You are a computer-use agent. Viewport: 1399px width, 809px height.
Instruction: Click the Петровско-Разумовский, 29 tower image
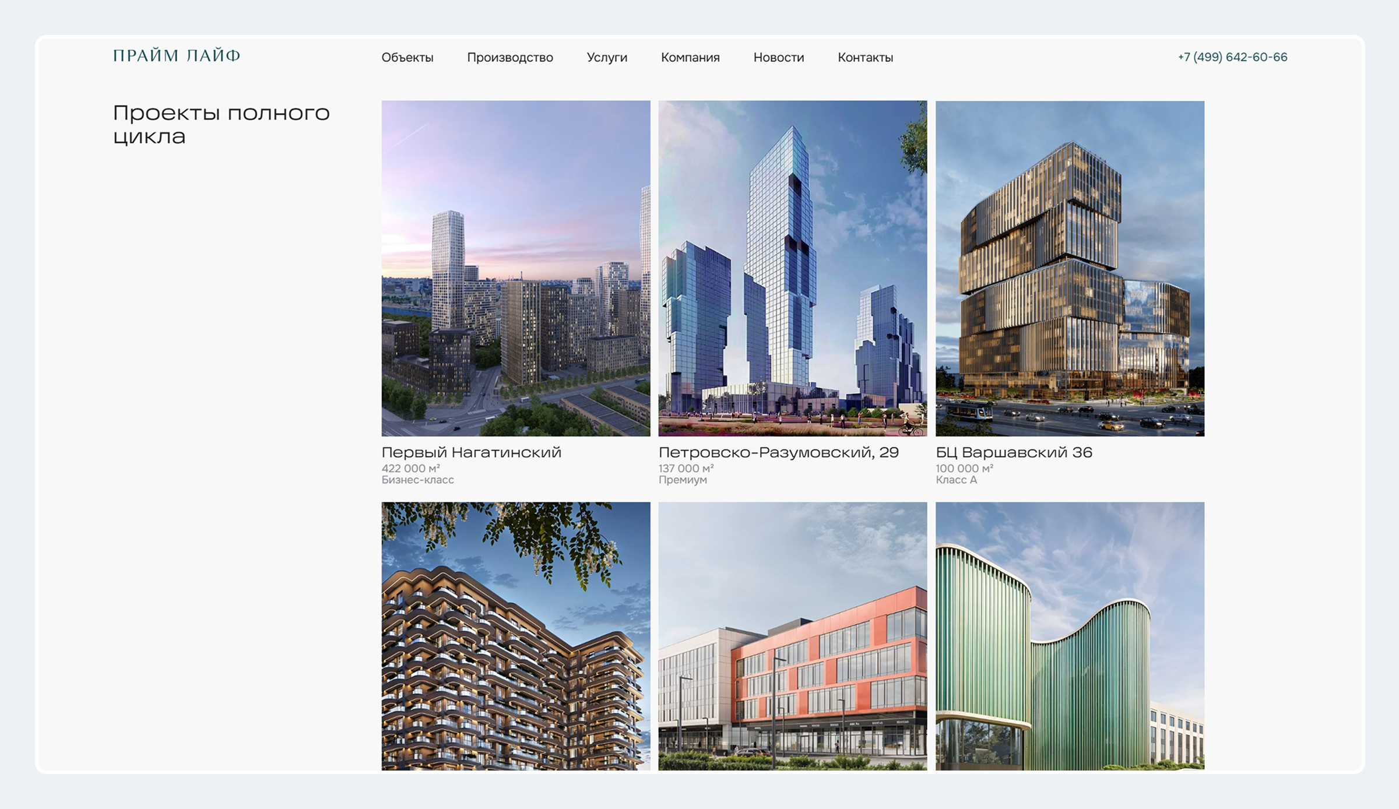(793, 268)
